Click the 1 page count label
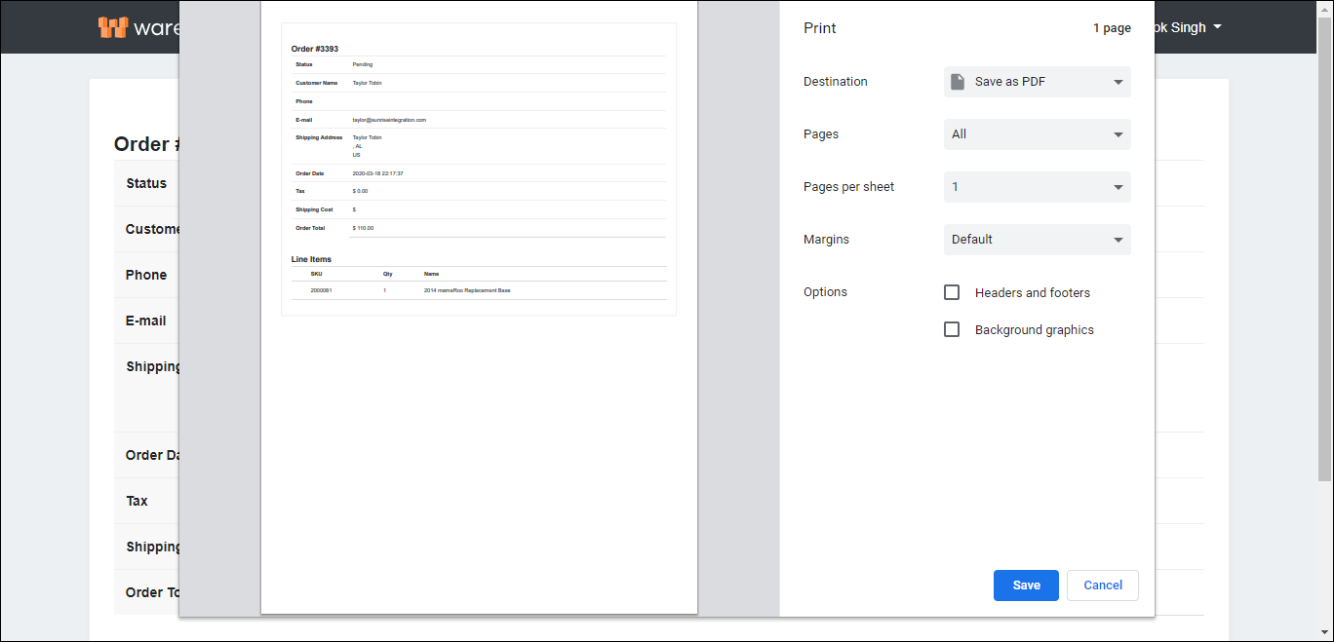The image size is (1334, 642). pyautogui.click(x=1112, y=27)
